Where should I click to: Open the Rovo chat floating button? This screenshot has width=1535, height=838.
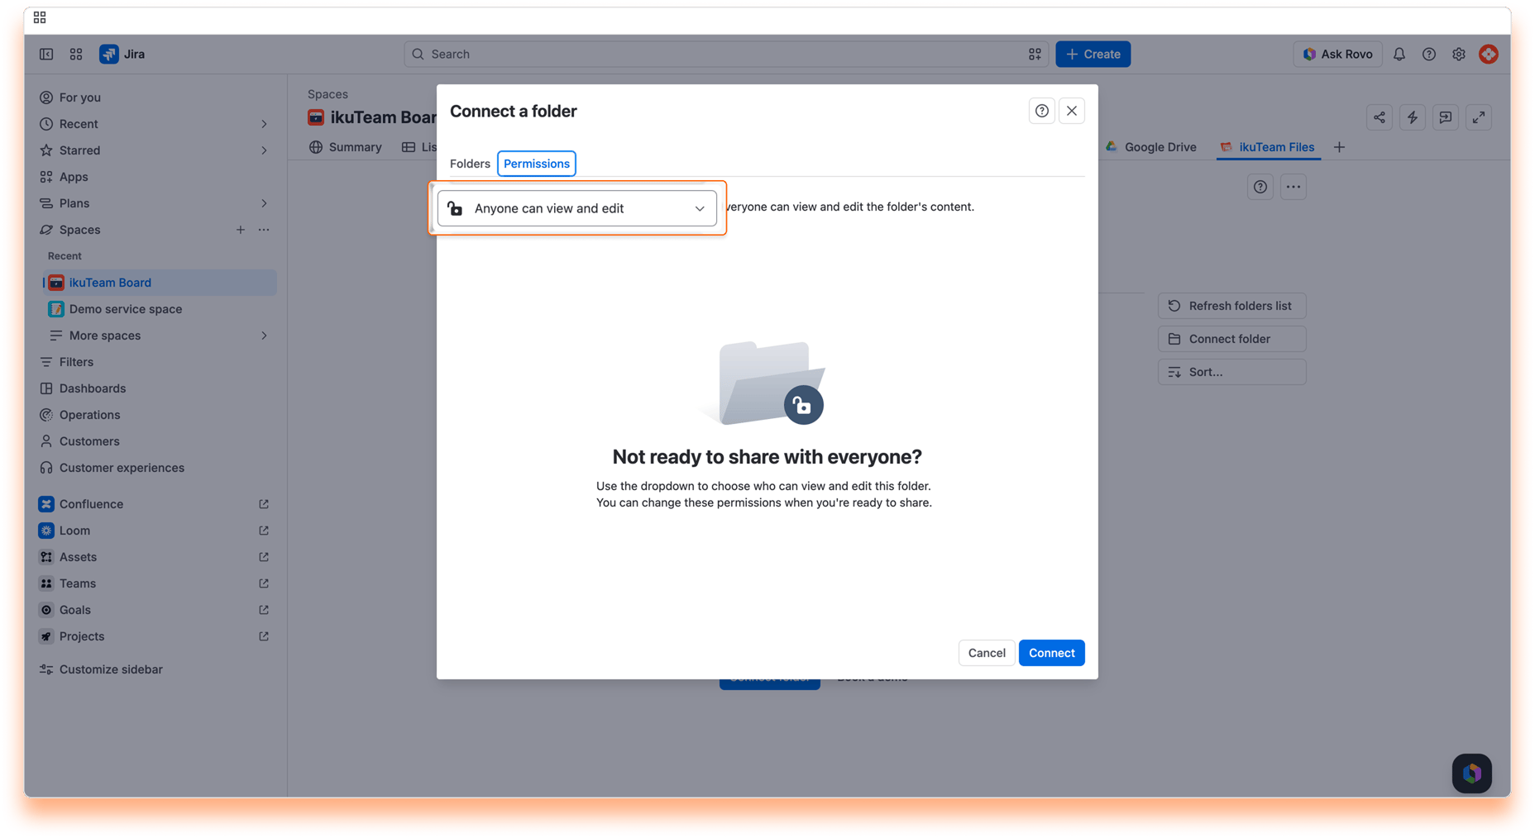tap(1472, 774)
